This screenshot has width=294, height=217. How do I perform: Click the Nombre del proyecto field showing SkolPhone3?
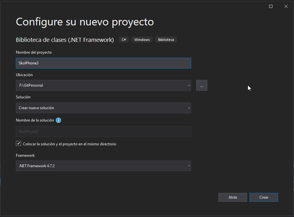pos(103,63)
